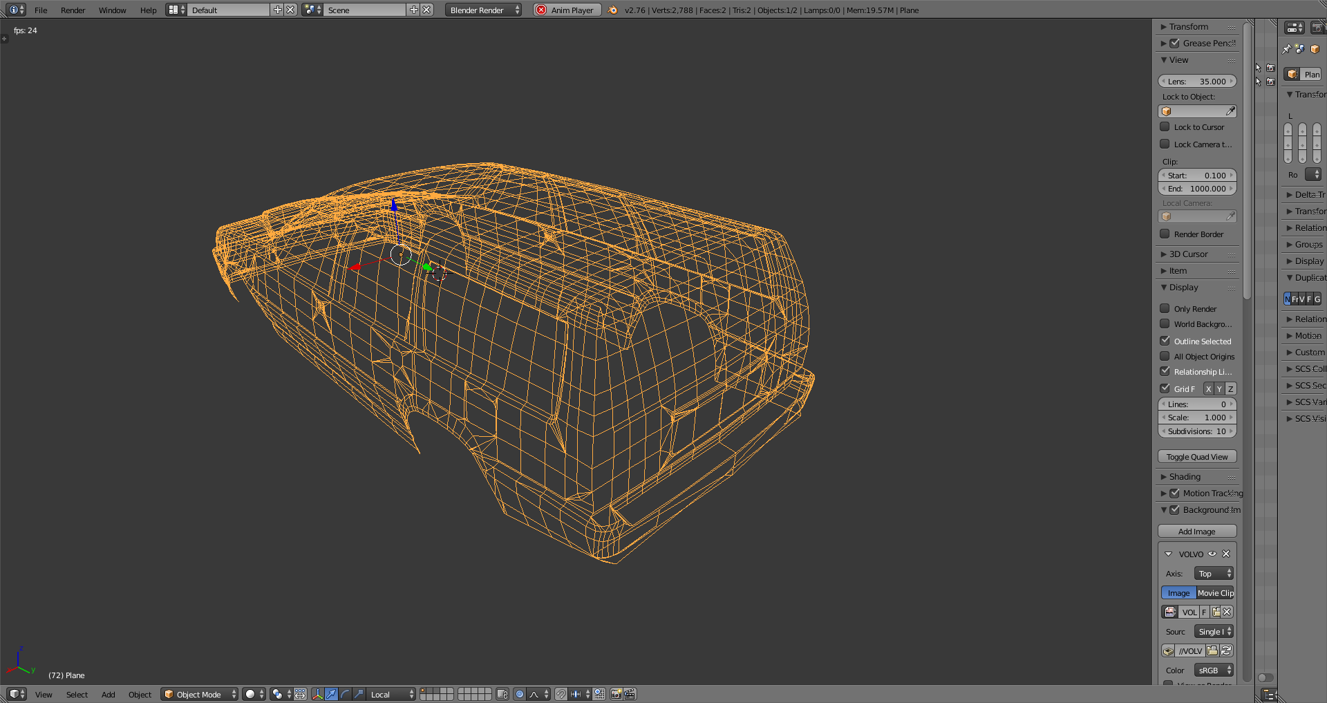Open the Add menu in 3D view header

tap(109, 694)
